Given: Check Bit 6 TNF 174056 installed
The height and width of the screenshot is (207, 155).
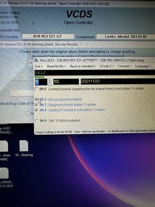Looking at the screenshot, I should (x=37, y=121).
